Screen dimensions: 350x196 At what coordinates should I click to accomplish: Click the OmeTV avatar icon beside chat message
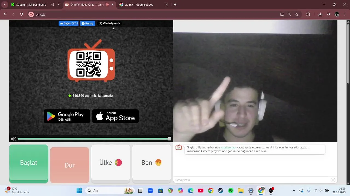(179, 147)
